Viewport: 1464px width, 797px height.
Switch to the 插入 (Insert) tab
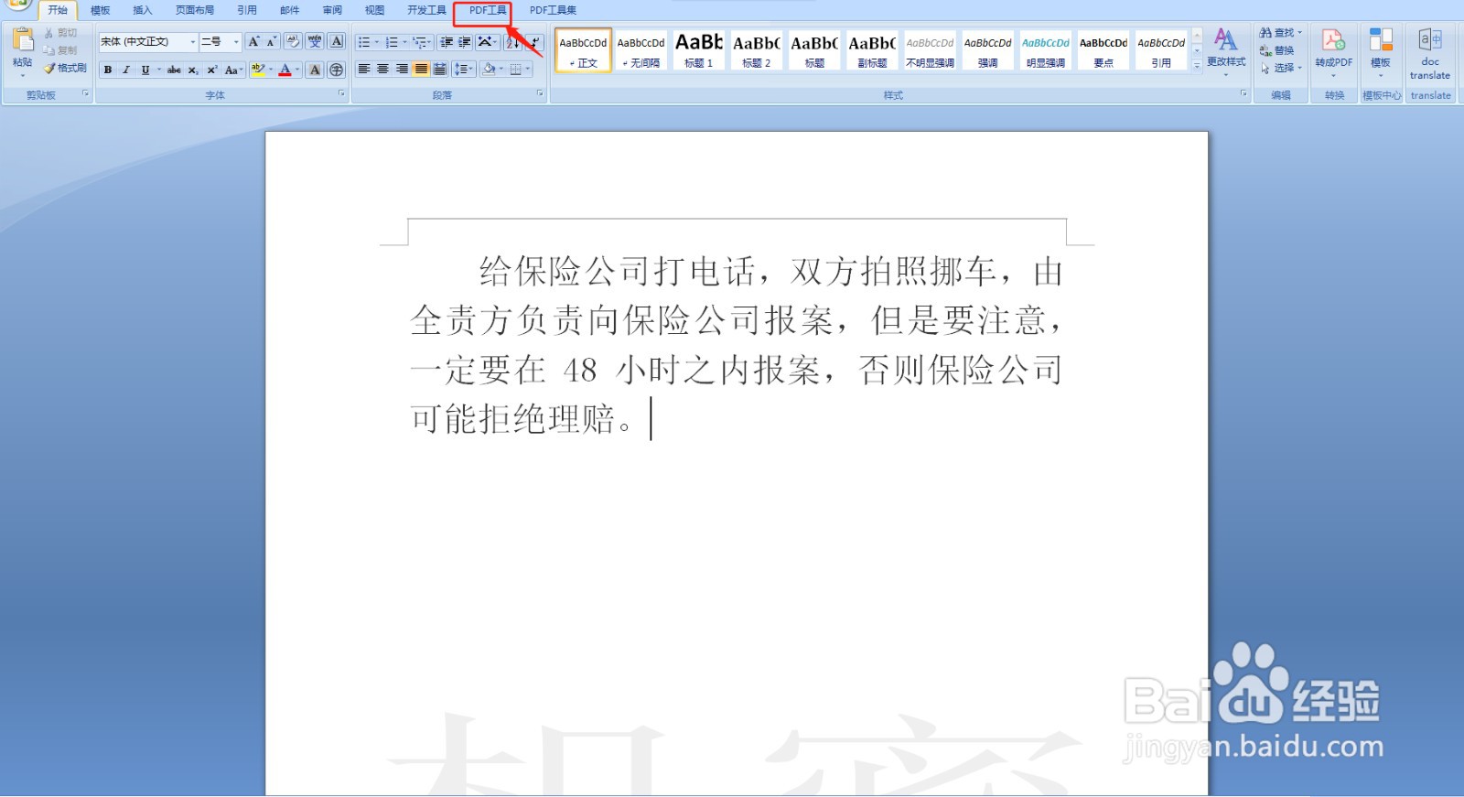pyautogui.click(x=142, y=10)
